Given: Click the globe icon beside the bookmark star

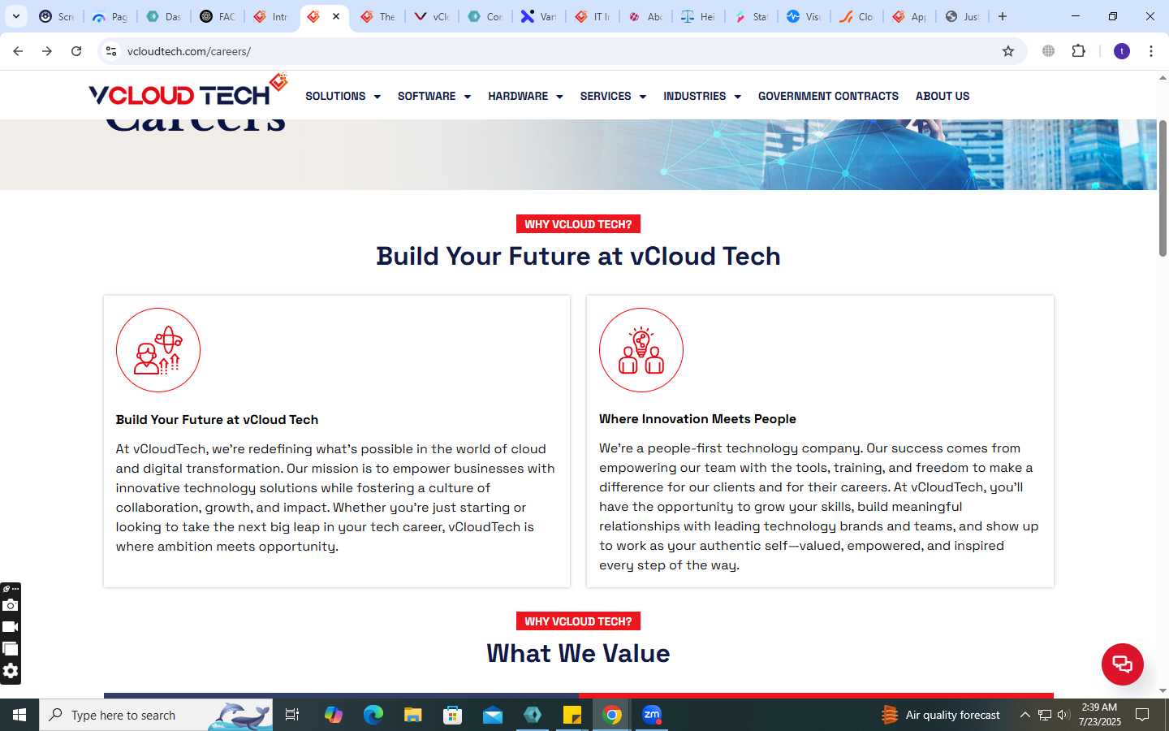Looking at the screenshot, I should tap(1048, 51).
